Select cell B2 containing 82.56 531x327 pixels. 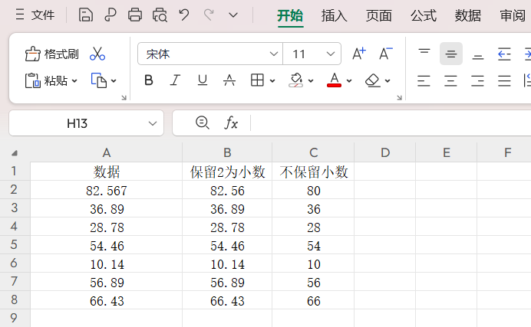point(227,191)
